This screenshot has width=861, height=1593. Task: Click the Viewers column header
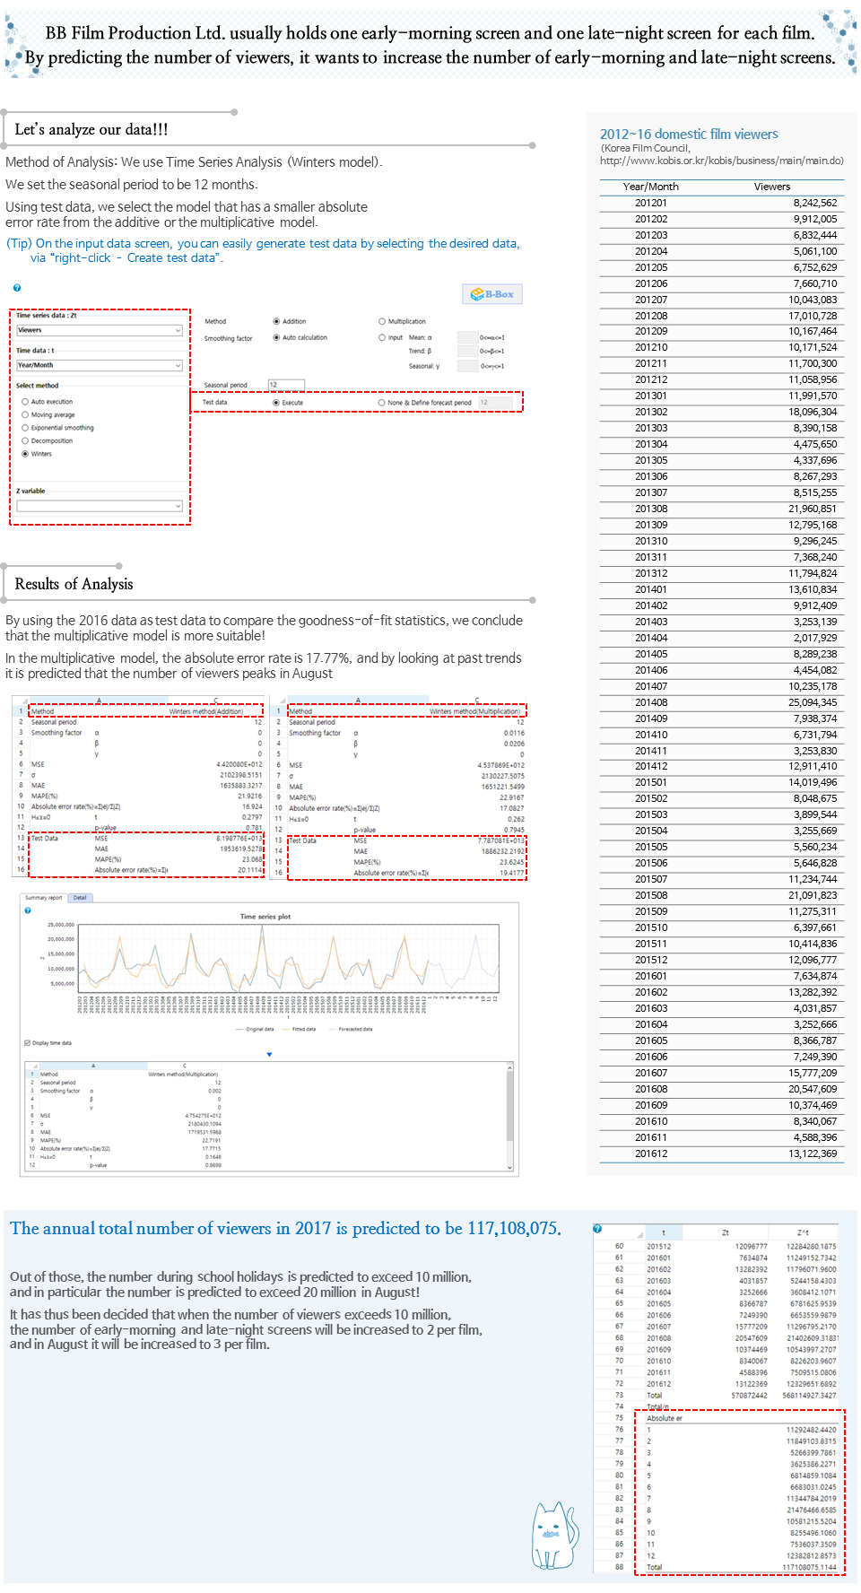pos(772,187)
